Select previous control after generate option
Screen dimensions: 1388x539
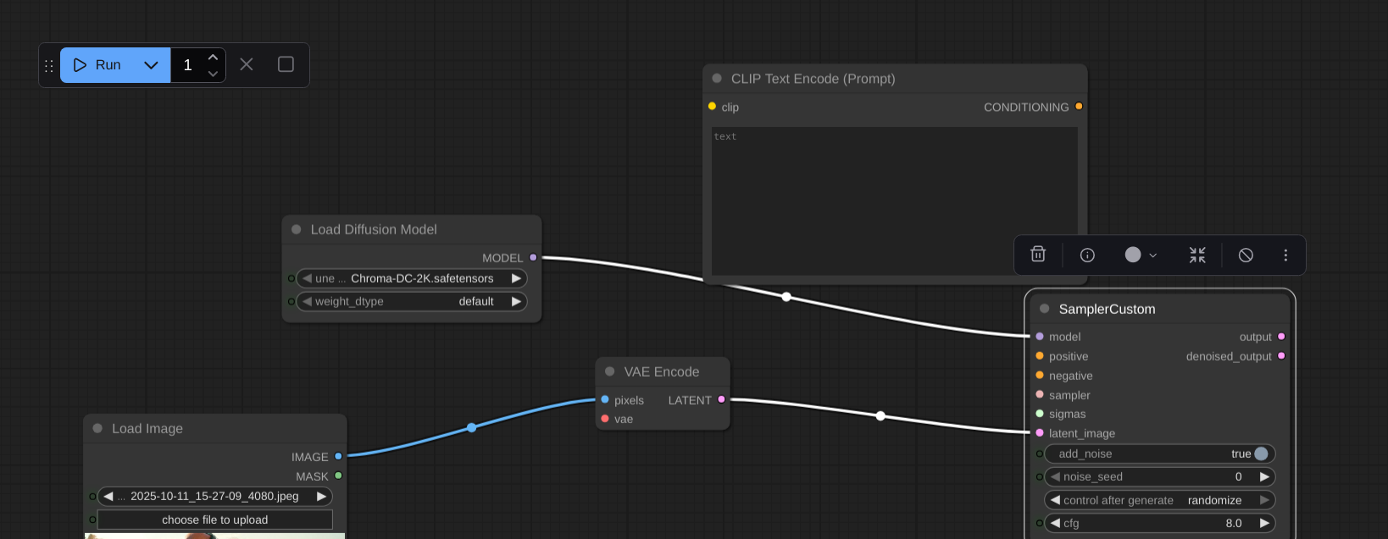pos(1055,500)
